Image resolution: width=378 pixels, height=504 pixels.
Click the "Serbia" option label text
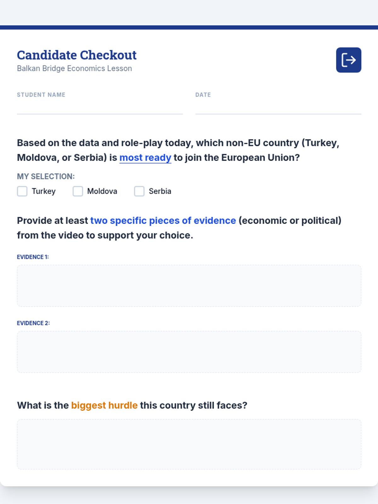(x=160, y=191)
